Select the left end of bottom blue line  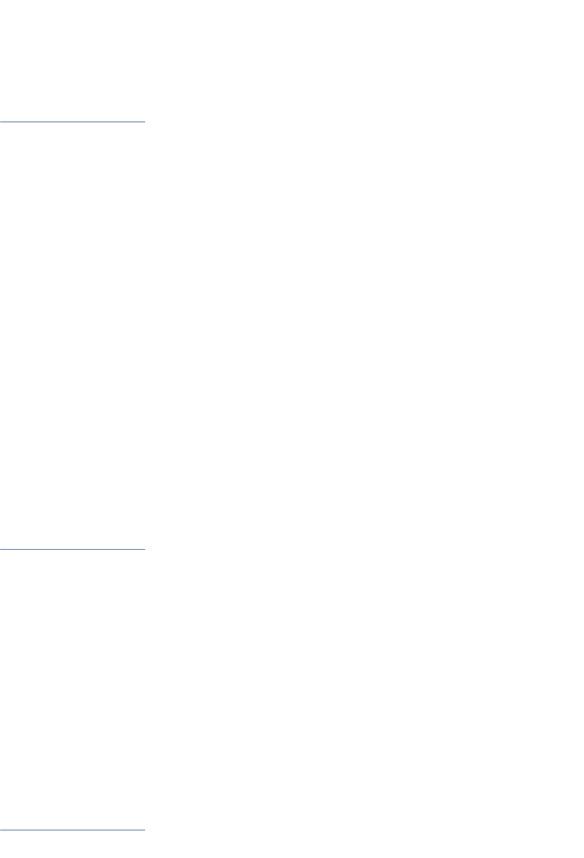[x=1, y=830]
